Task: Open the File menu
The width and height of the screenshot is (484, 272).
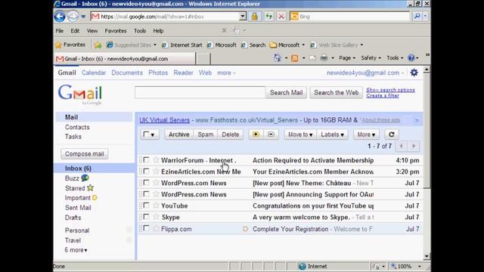Action: [60, 31]
